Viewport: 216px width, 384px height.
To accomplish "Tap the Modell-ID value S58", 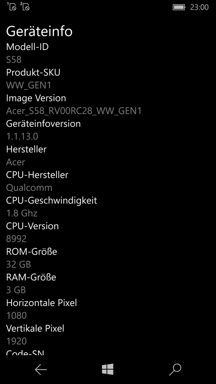I will tap(14, 60).
